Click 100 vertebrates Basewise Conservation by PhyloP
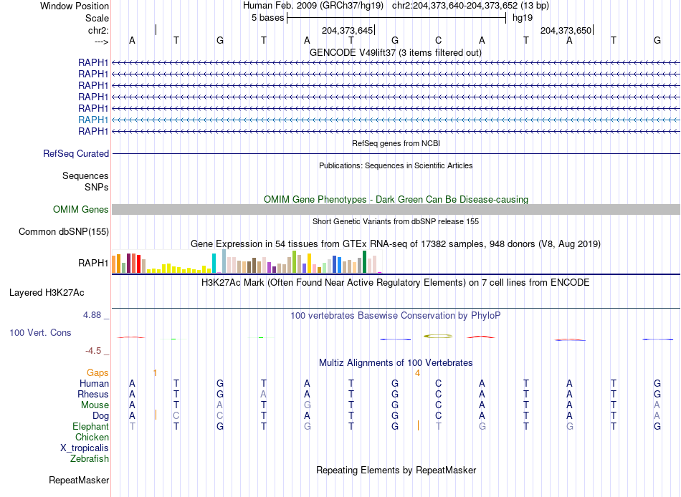The height and width of the screenshot is (497, 681). point(396,316)
